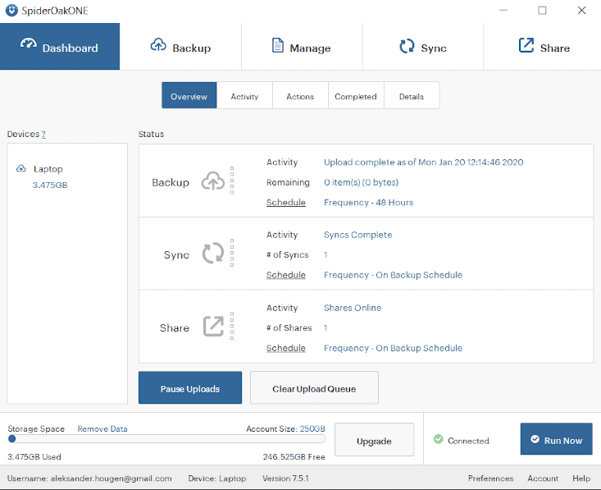Click the Shares Online status text
The height and width of the screenshot is (490, 601).
[353, 308]
